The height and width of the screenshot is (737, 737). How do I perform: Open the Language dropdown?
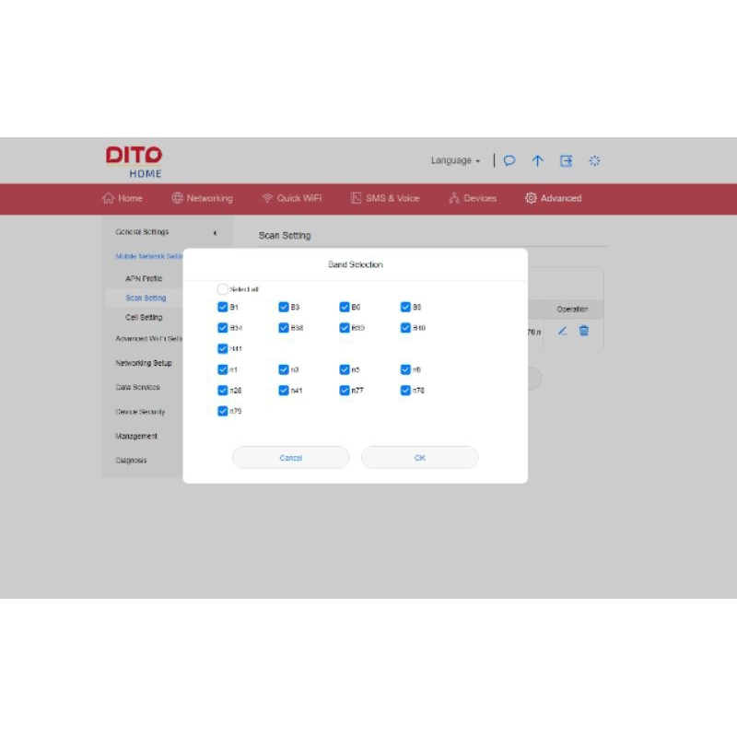(455, 160)
